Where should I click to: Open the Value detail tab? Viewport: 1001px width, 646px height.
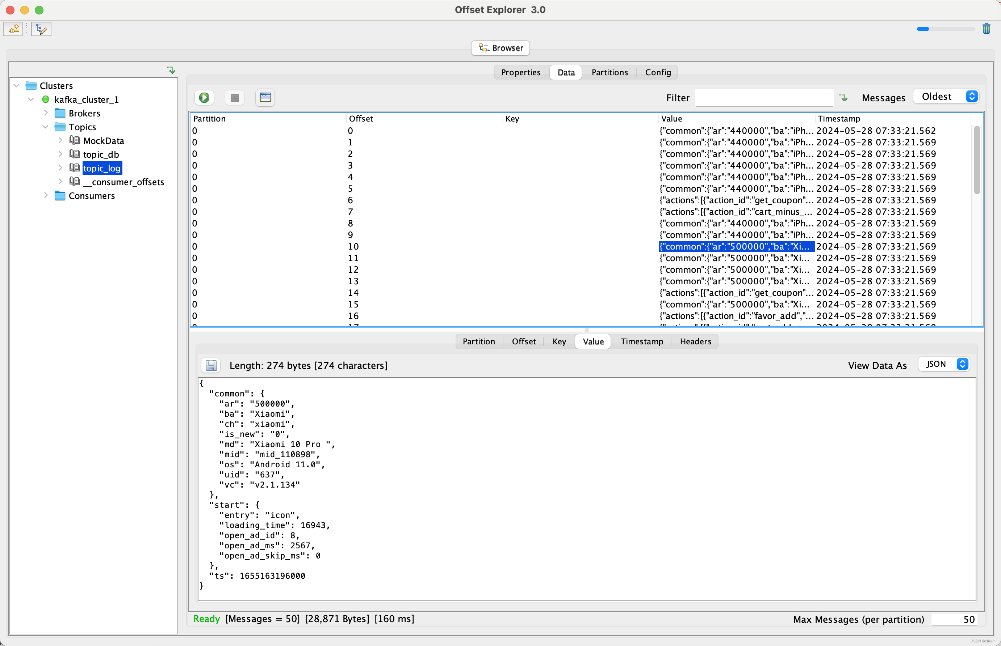[x=593, y=341]
